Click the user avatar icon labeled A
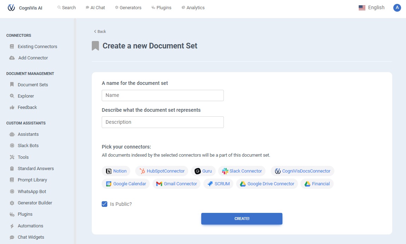406x244 pixels. tap(397, 8)
